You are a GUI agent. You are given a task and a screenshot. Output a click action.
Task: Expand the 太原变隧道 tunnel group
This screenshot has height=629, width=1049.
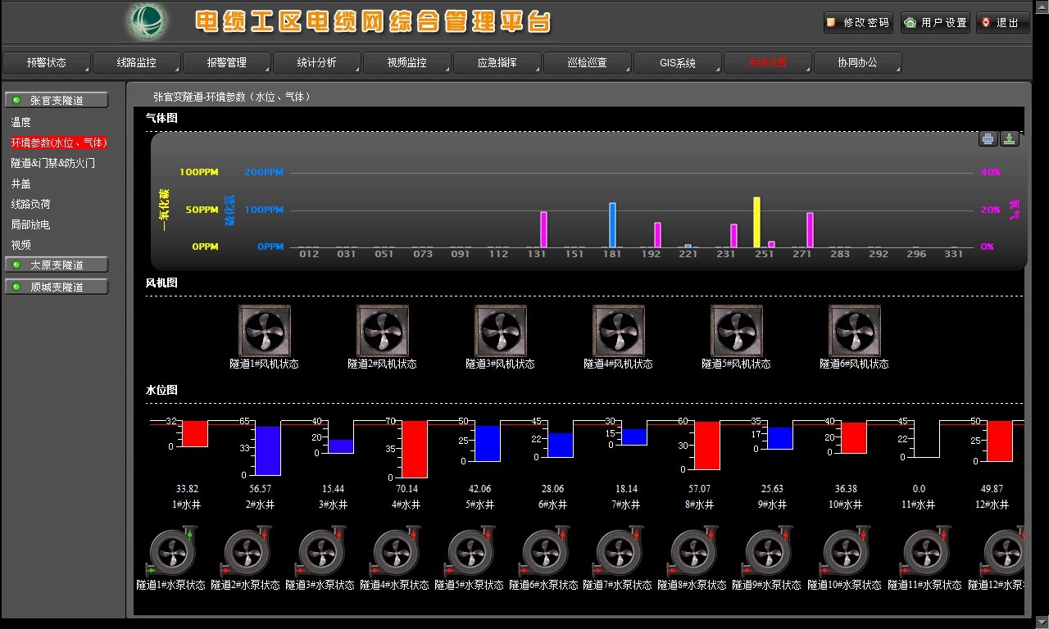click(57, 265)
